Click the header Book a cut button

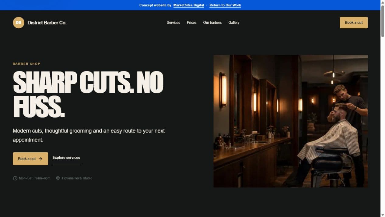[354, 23]
